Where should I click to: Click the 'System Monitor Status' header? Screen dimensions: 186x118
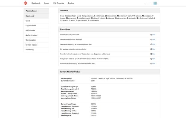click(x=70, y=72)
